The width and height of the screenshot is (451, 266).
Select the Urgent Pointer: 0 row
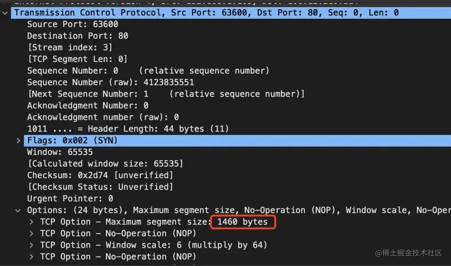click(x=70, y=199)
